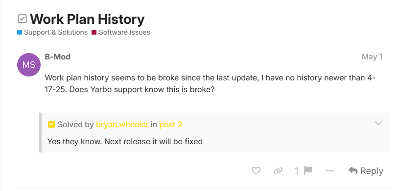Click the MS user avatar

(29, 65)
